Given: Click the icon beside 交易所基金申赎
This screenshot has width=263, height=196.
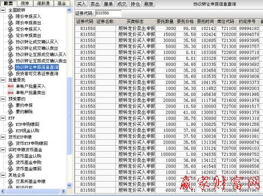Looking at the screenshot, I should point(11,182).
